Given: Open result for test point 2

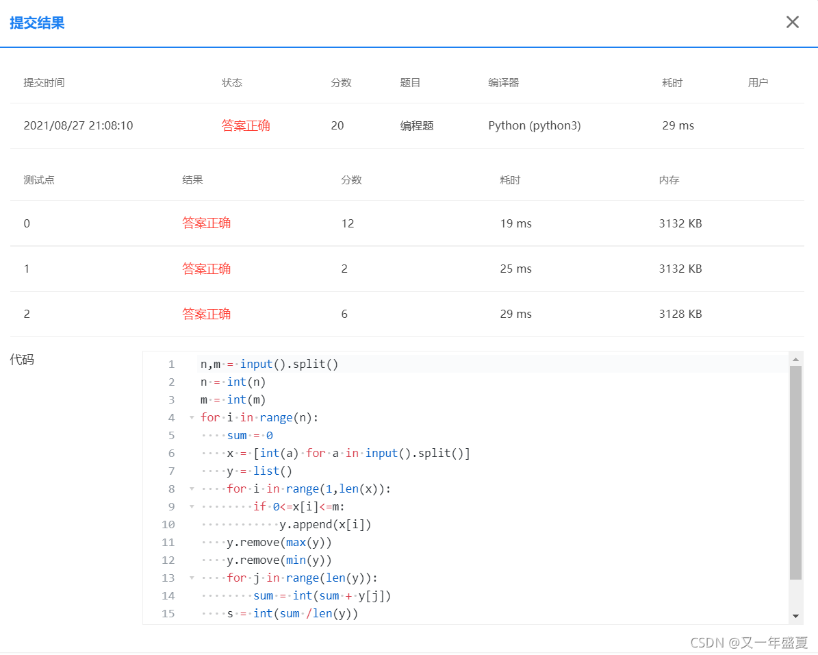Looking at the screenshot, I should [x=207, y=314].
